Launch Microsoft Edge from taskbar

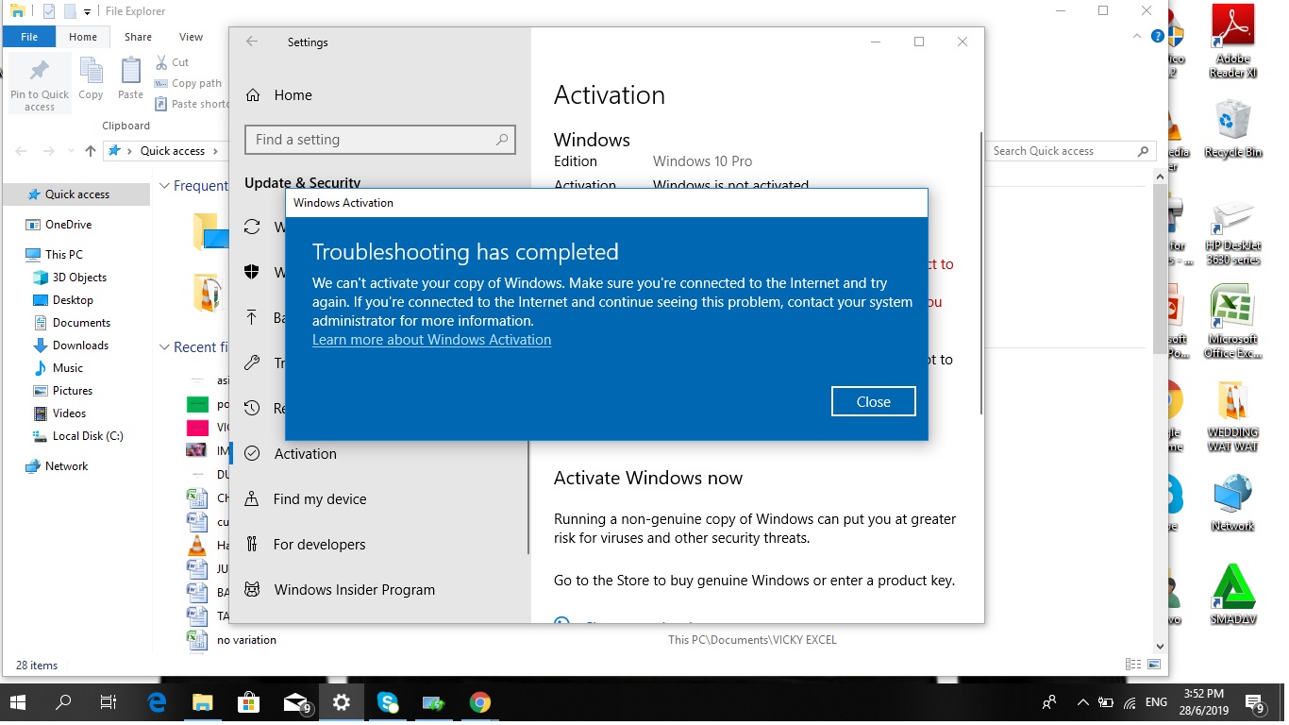[x=157, y=702]
